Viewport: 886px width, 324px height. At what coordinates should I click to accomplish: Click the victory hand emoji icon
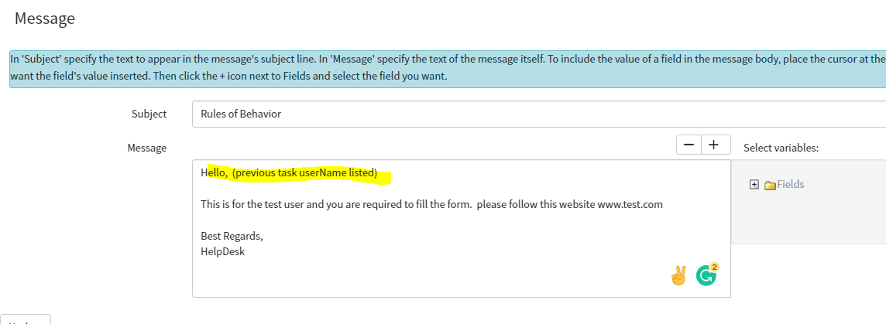678,275
